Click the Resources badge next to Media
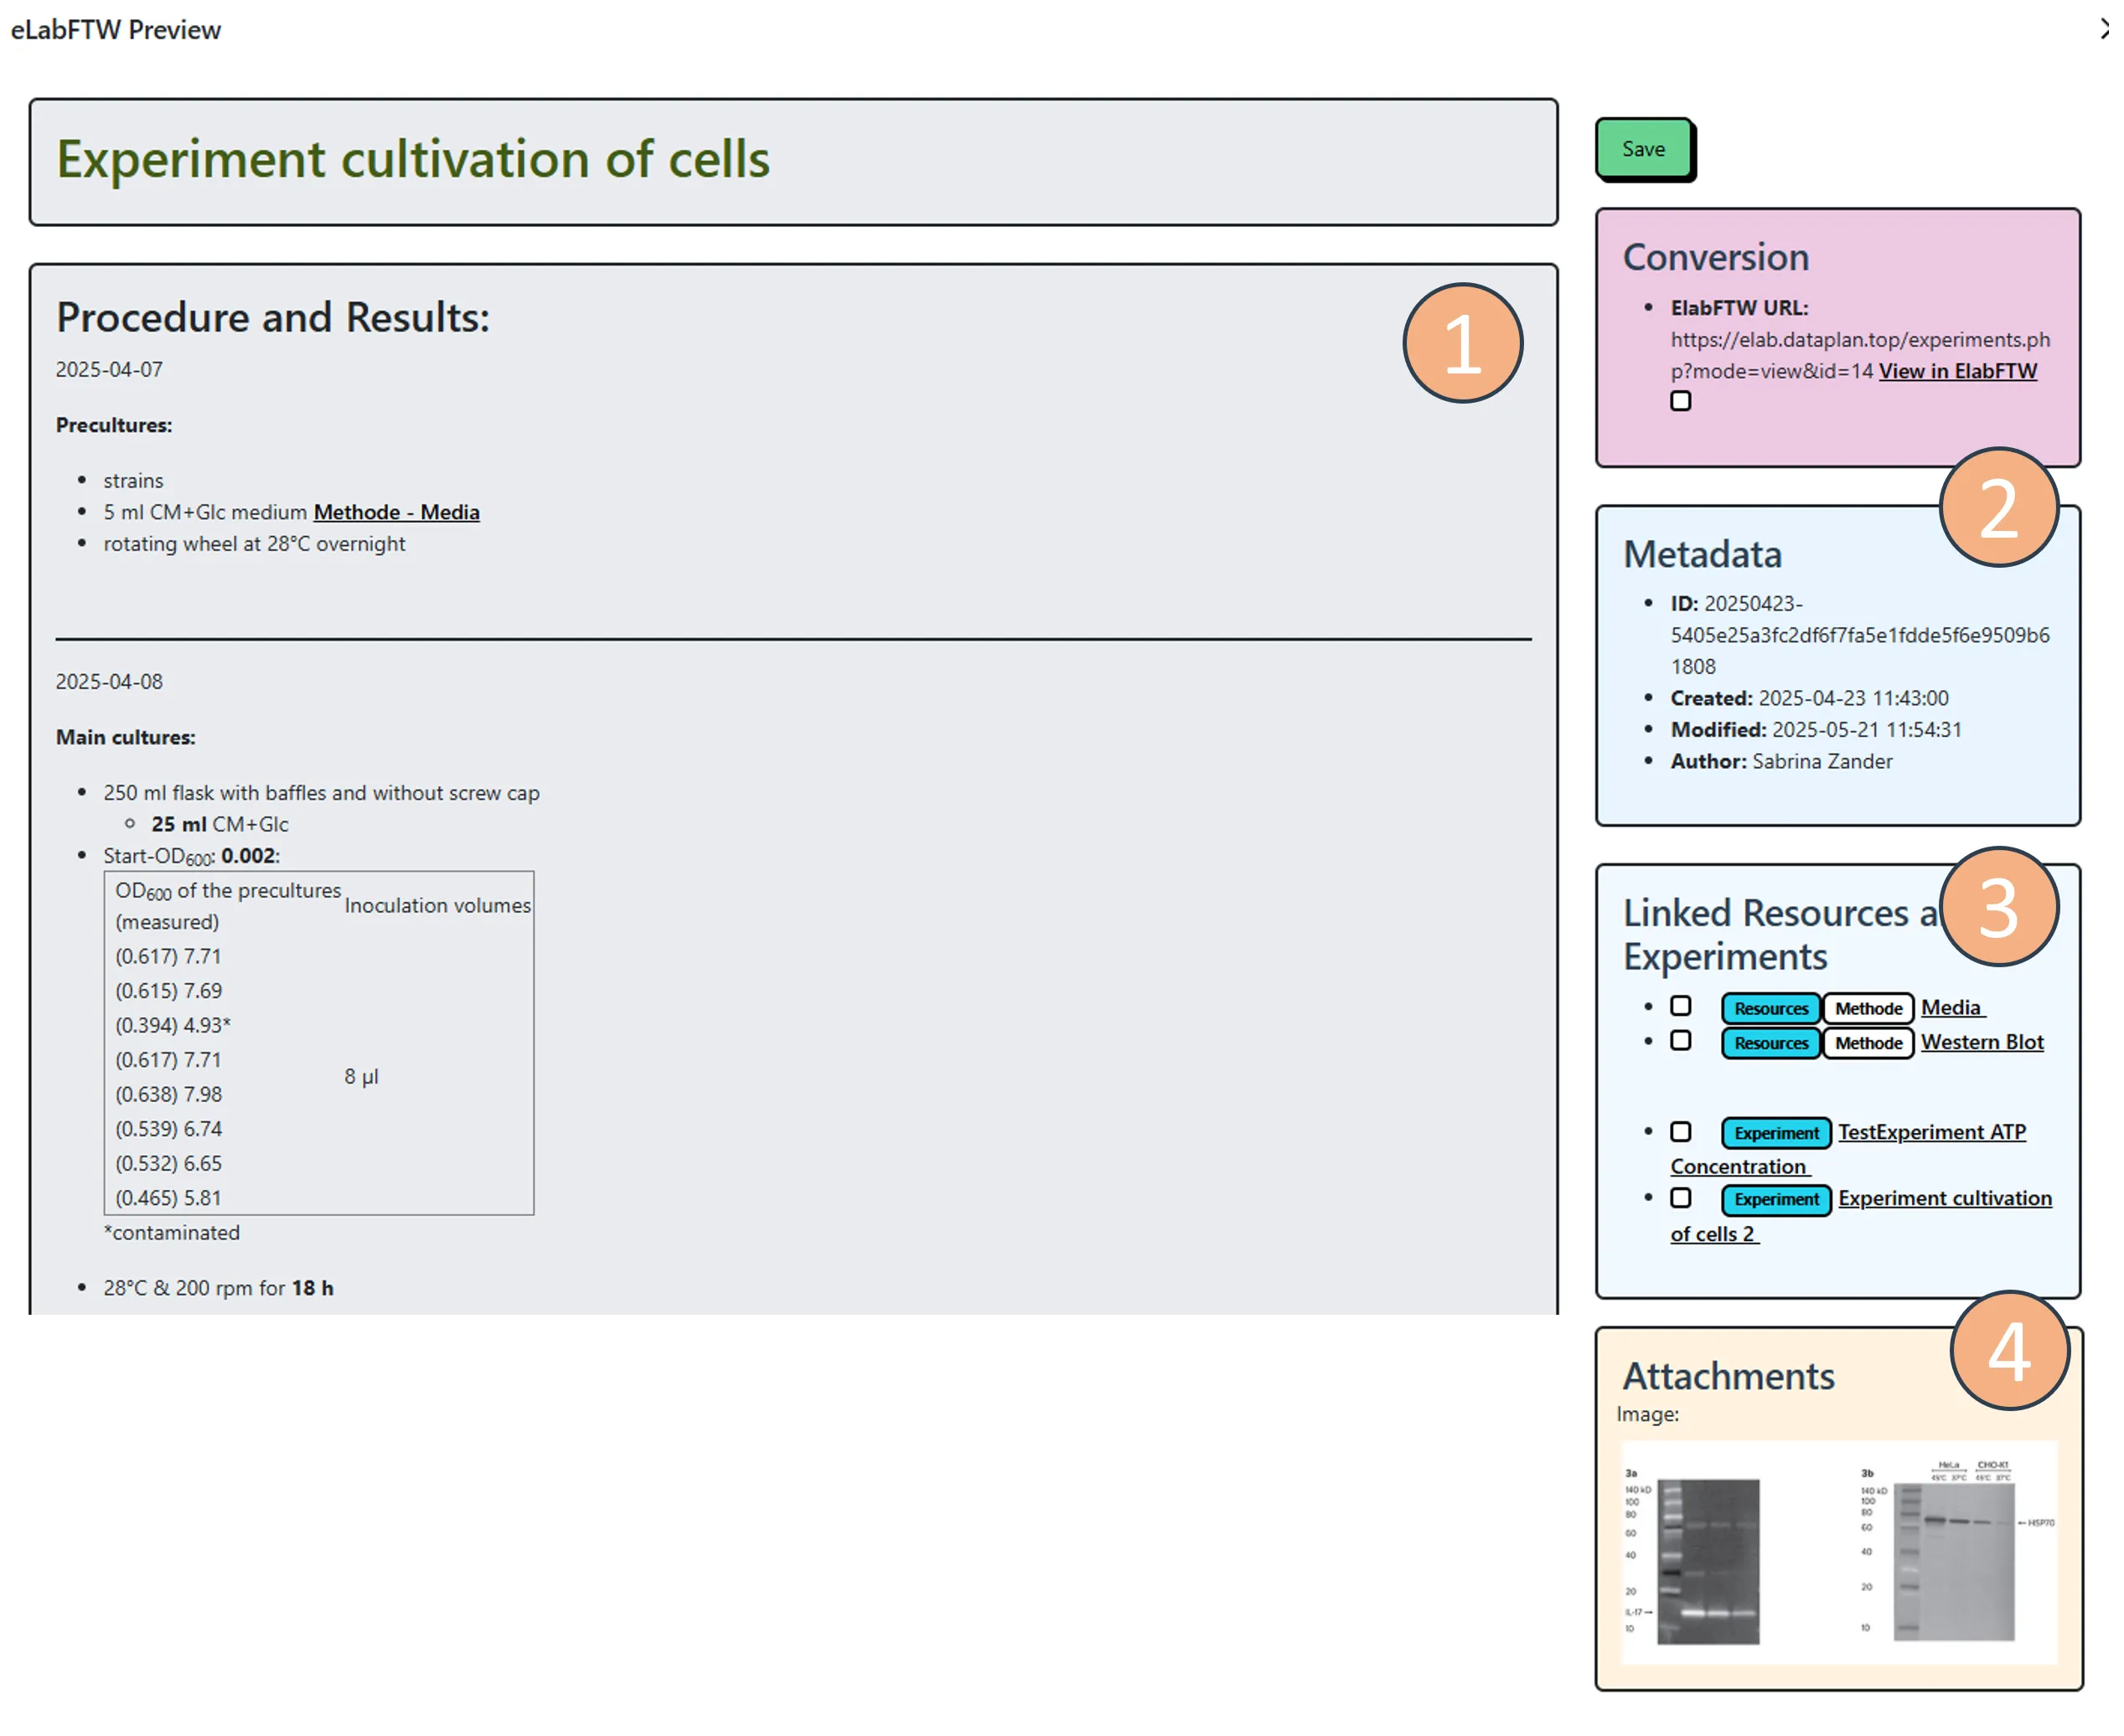Screen dimensions: 2124x1736 pyautogui.click(x=1770, y=1008)
